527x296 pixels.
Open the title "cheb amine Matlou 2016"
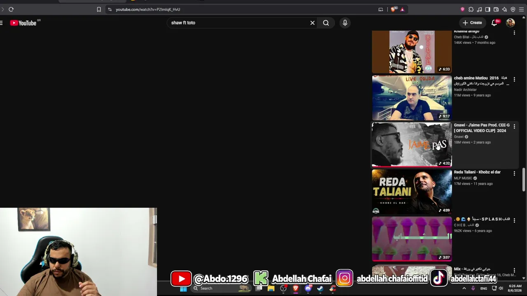tap(481, 81)
